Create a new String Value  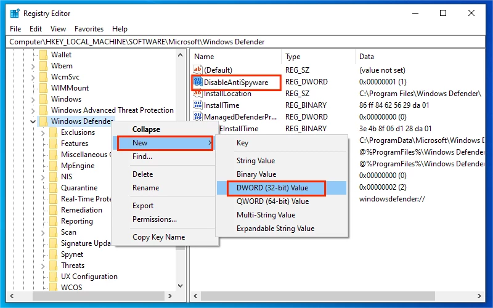click(282, 161)
